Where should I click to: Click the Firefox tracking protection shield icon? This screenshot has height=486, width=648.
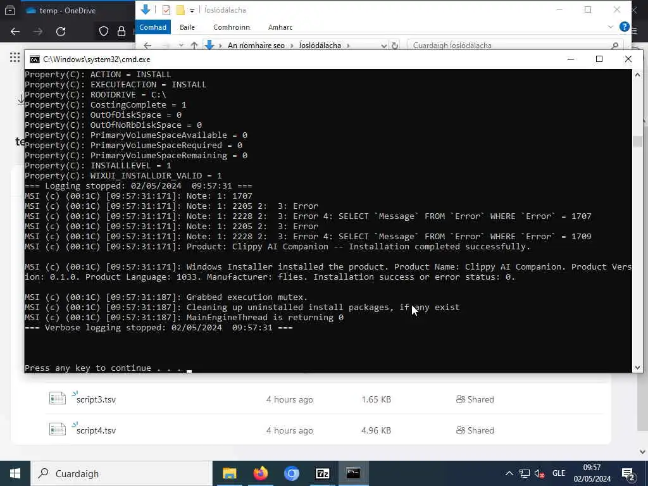(x=104, y=32)
